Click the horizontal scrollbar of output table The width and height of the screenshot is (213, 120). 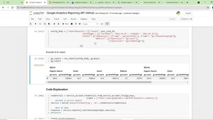click(100, 82)
